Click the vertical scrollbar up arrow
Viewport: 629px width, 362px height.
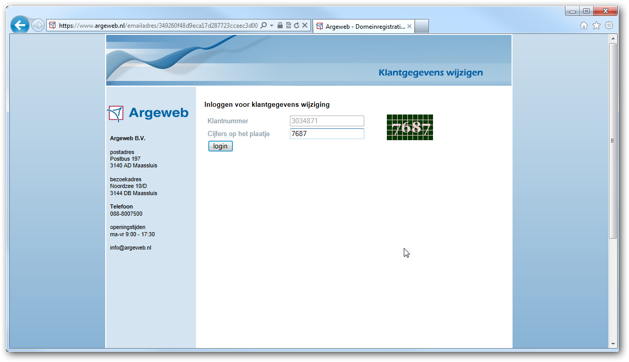coord(613,39)
